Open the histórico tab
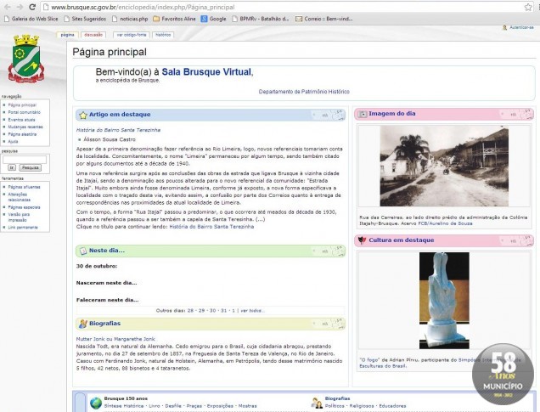The height and width of the screenshot is (412, 540). (163, 35)
